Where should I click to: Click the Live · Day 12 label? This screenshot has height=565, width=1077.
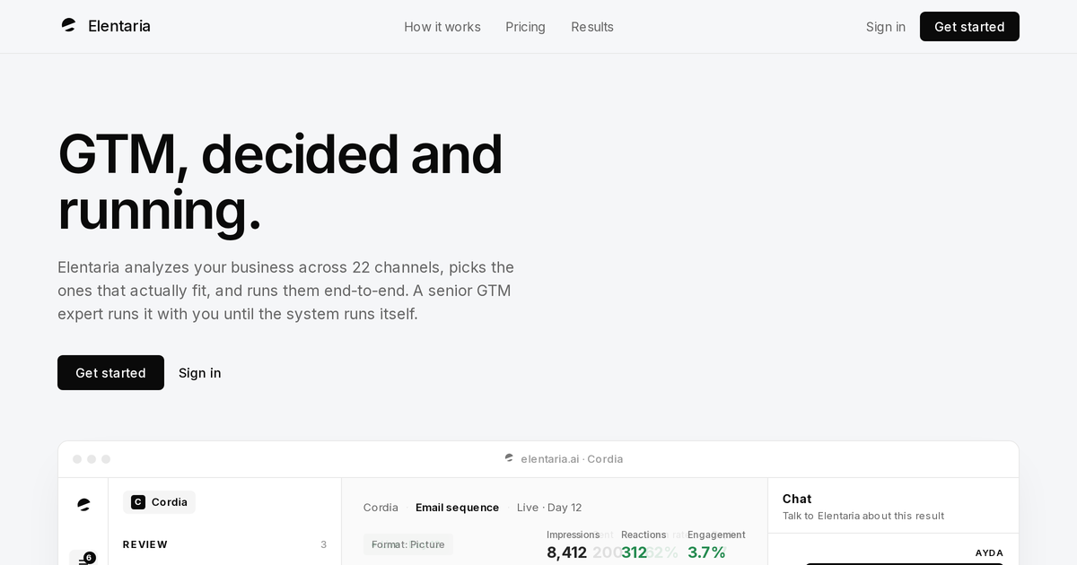pos(549,508)
